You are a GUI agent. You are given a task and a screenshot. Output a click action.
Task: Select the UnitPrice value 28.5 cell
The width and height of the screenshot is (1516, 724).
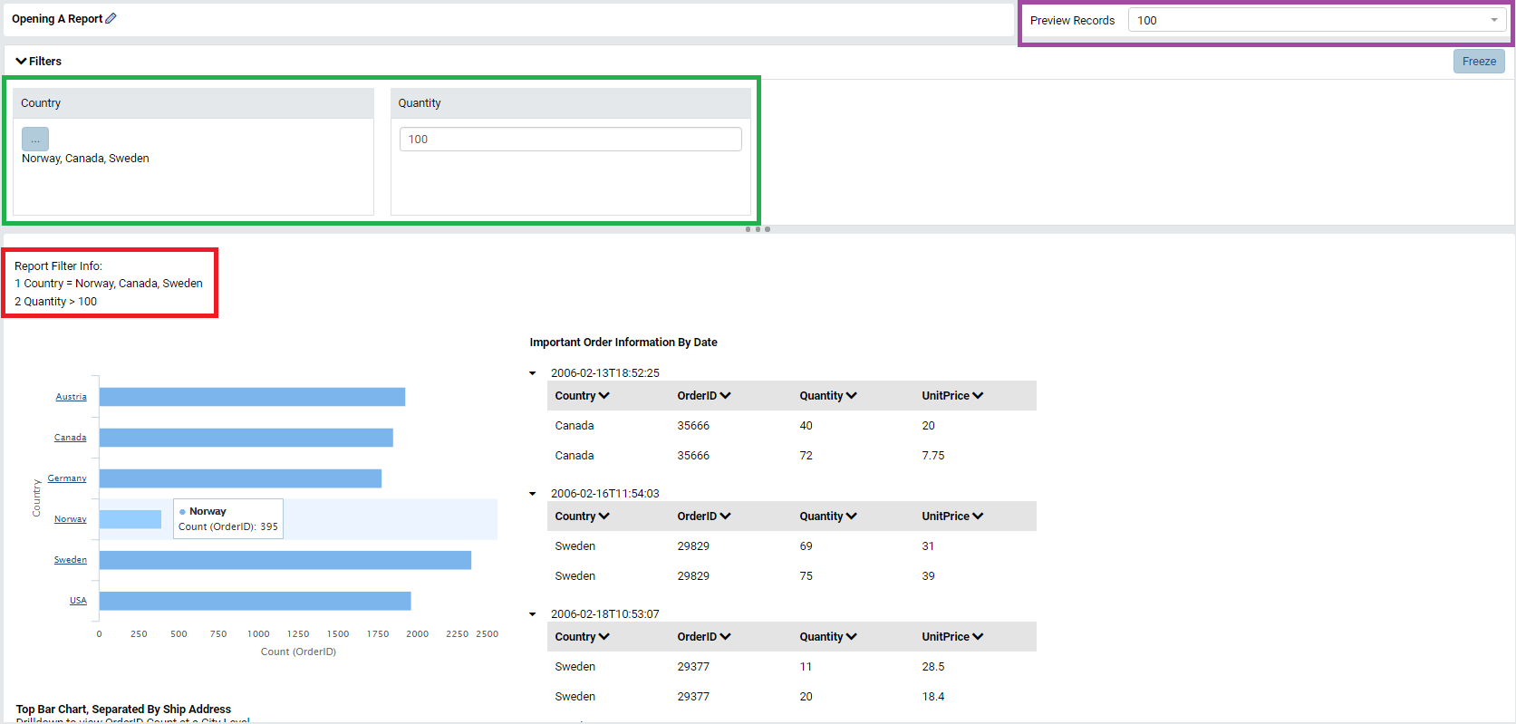tap(933, 667)
